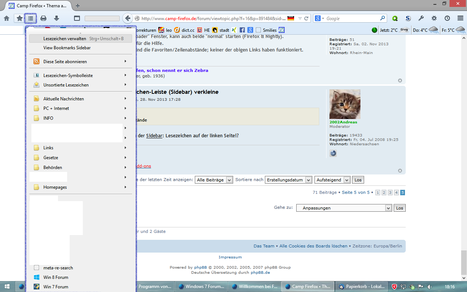Click the German flag icon in URL bar
This screenshot has width=467, height=292.
pyautogui.click(x=291, y=18)
